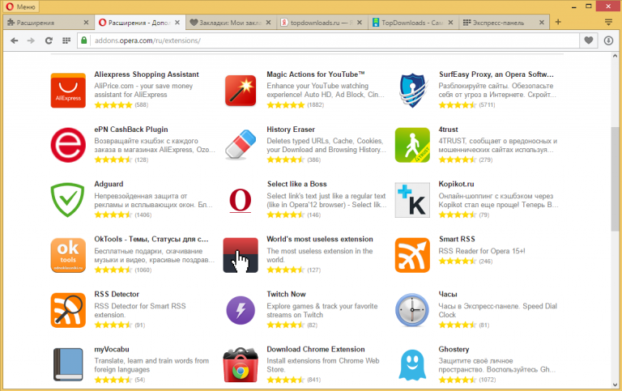This screenshot has width=622, height=391.
Task: Open the Adguard green shield icon
Action: [68, 200]
